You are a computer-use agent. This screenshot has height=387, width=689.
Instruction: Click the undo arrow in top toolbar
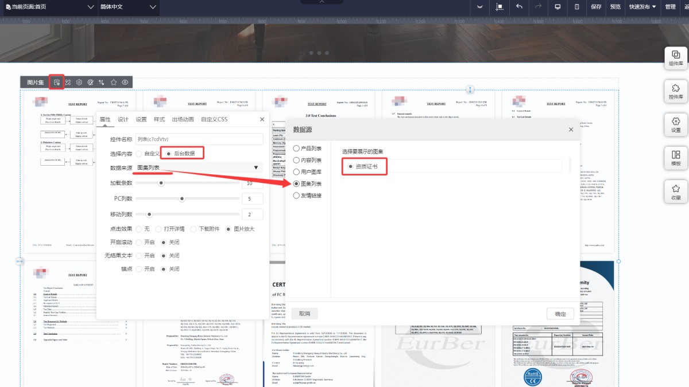[x=519, y=7]
